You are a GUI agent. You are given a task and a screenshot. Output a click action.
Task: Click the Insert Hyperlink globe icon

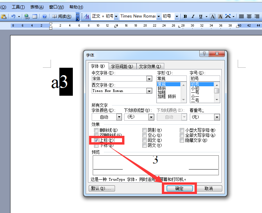pos(27,17)
